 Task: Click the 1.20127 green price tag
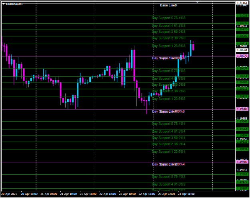pyautogui.click(x=242, y=97)
